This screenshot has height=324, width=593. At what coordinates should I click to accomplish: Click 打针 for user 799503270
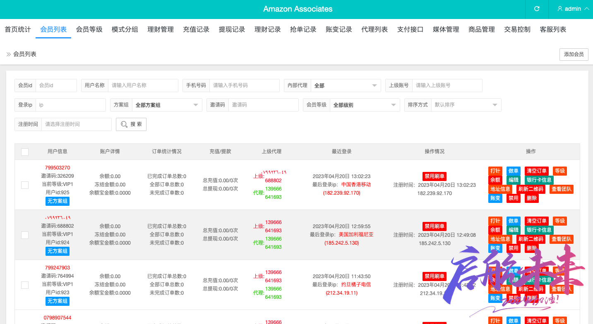(495, 171)
